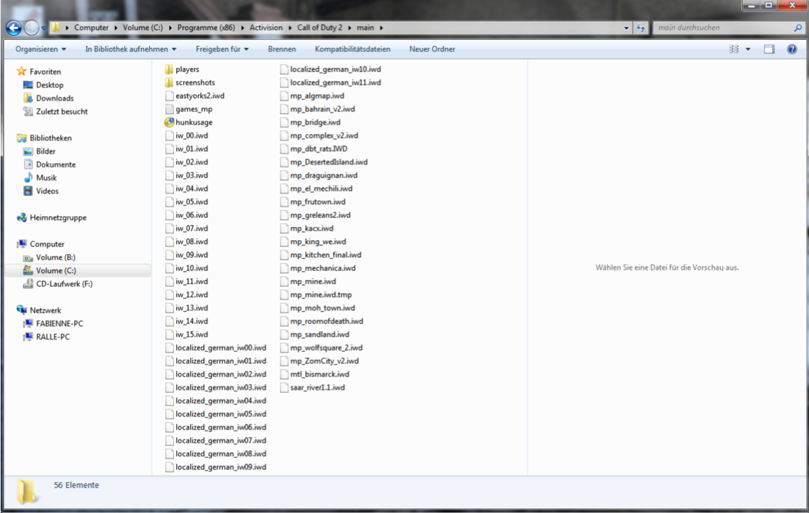Toggle the preview pane icon
This screenshot has height=513, width=809.
[769, 49]
